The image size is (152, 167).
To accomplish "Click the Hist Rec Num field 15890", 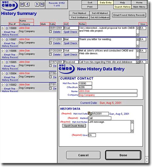I will pyautogui.click(x=85, y=83).
